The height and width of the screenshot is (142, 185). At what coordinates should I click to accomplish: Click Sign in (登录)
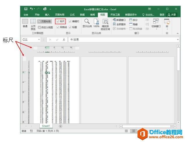[162, 15]
